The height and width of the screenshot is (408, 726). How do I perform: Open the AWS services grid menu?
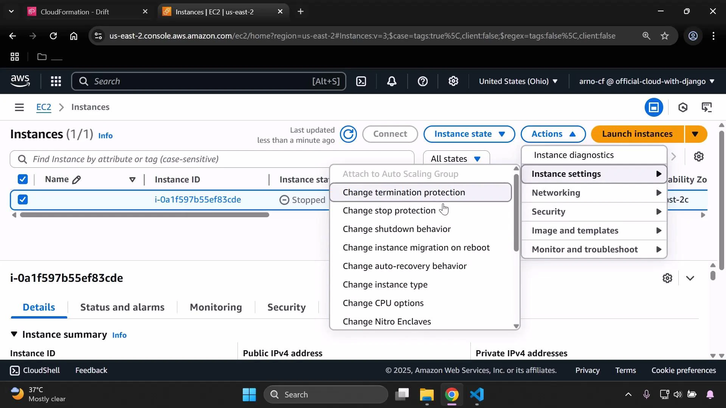56,81
